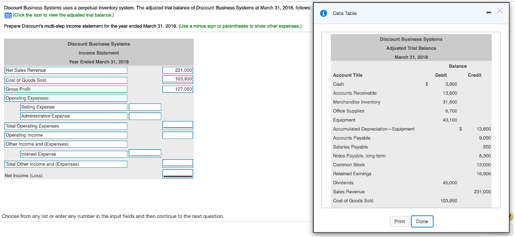Viewport: 515px width, 237px height.
Task: Open the Selling Expense label field
Action: (x=73, y=107)
